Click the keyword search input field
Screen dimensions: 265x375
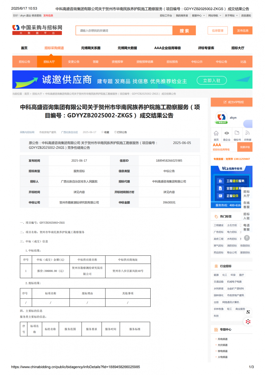[x=124, y=31]
